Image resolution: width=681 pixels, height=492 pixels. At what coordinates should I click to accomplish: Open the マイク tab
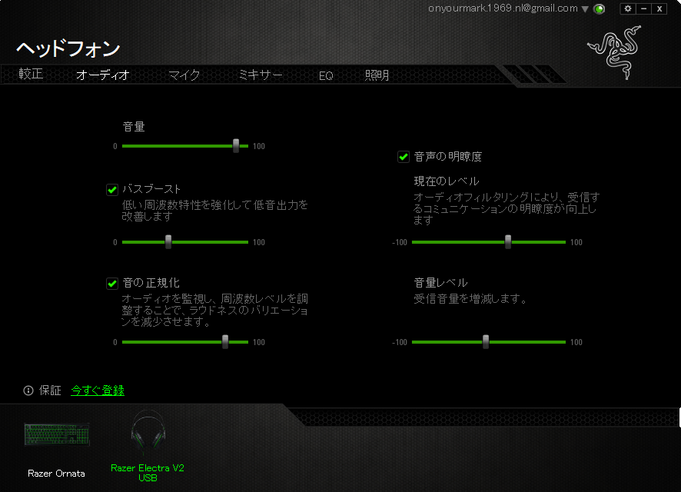[x=184, y=75]
